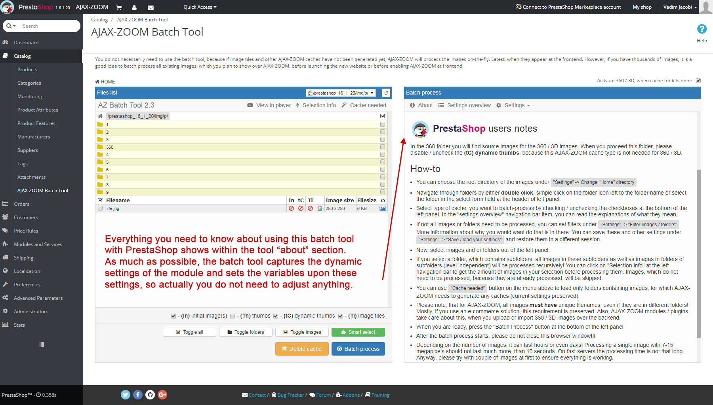This screenshot has height=405, width=713.
Task: Click the image preview icon for de.jpg
Action: click(x=383, y=208)
